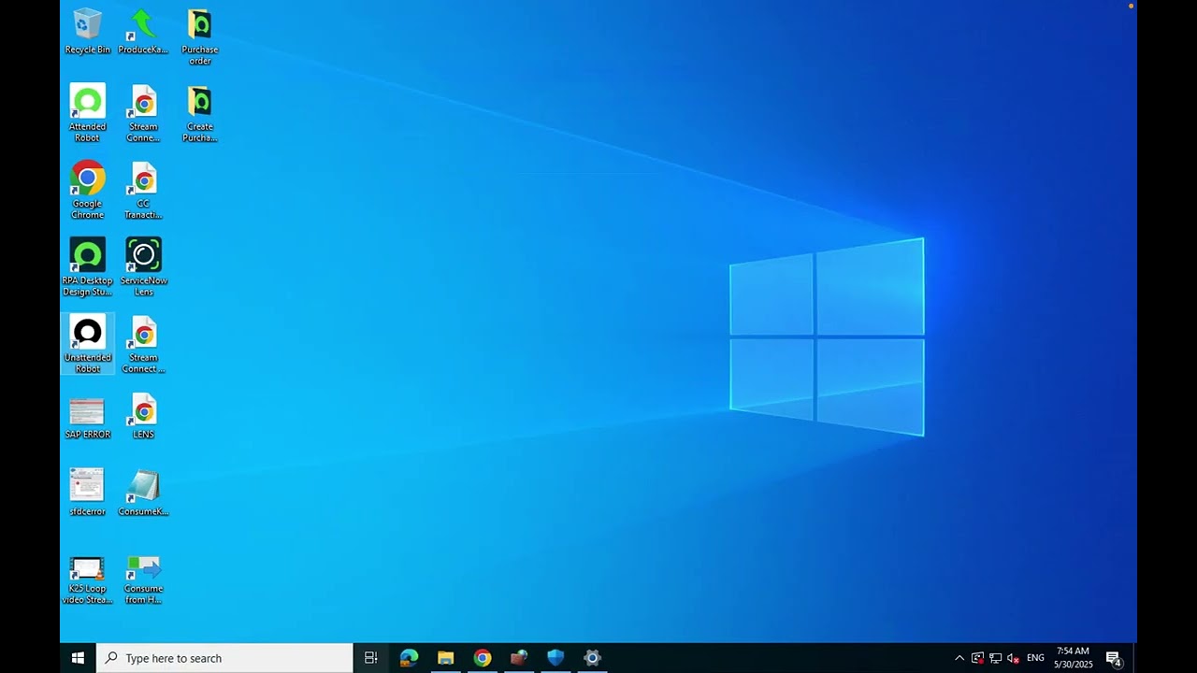Expand the hidden tray icons chevron
1197x673 pixels.
click(959, 658)
